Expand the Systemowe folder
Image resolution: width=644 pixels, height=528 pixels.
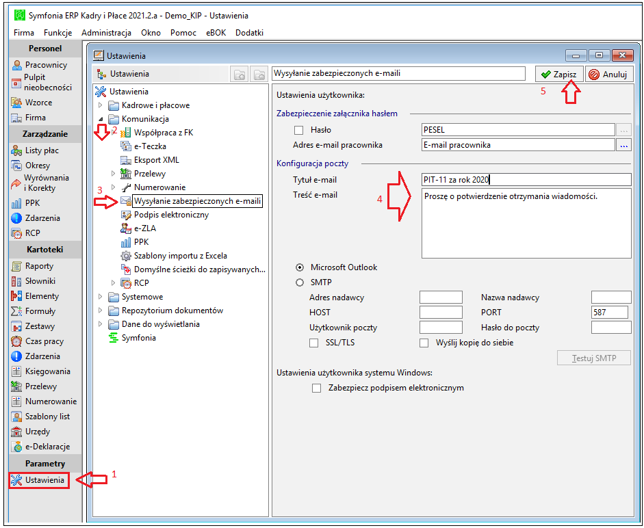[x=100, y=296]
